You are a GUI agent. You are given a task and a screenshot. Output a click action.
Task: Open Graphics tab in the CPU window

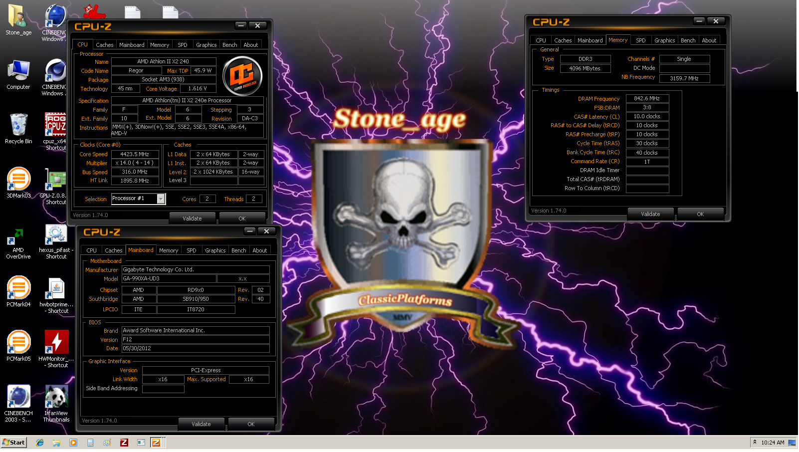(x=206, y=45)
